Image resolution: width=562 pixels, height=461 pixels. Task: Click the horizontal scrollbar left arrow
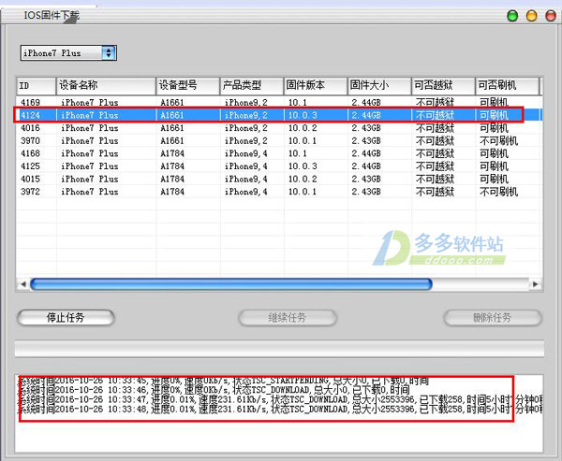coord(23,284)
